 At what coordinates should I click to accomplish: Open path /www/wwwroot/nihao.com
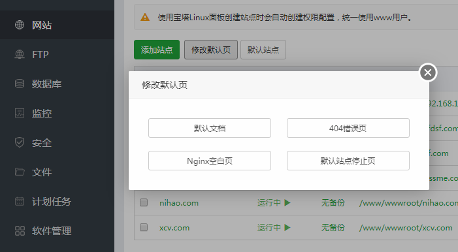408,203
